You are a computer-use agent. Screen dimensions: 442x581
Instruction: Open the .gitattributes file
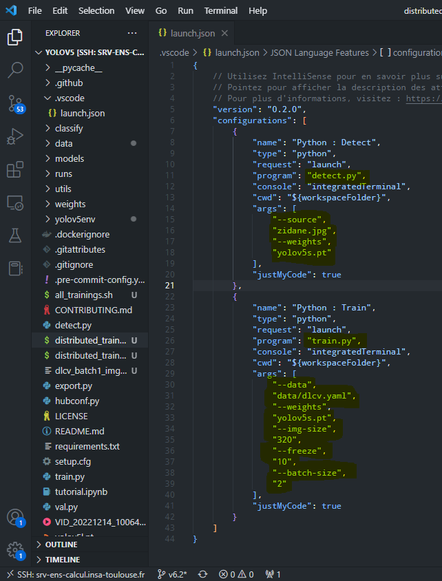tap(90, 250)
